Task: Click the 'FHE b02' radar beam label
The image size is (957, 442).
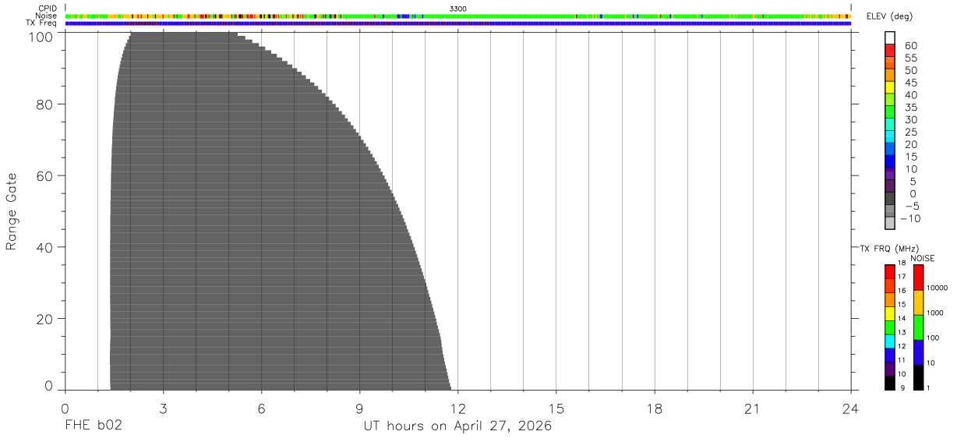Action: click(94, 426)
